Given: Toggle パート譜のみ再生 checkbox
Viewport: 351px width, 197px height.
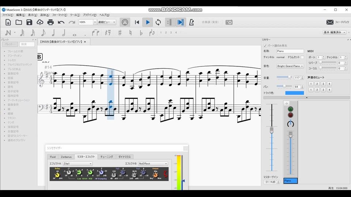Looking at the screenshot, I should click(x=265, y=46).
